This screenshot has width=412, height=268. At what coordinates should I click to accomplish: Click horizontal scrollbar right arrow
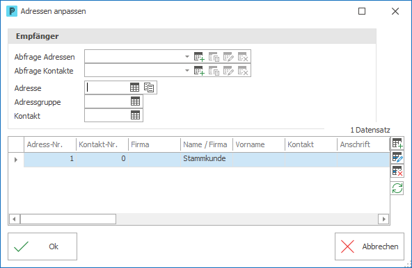tap(383, 219)
